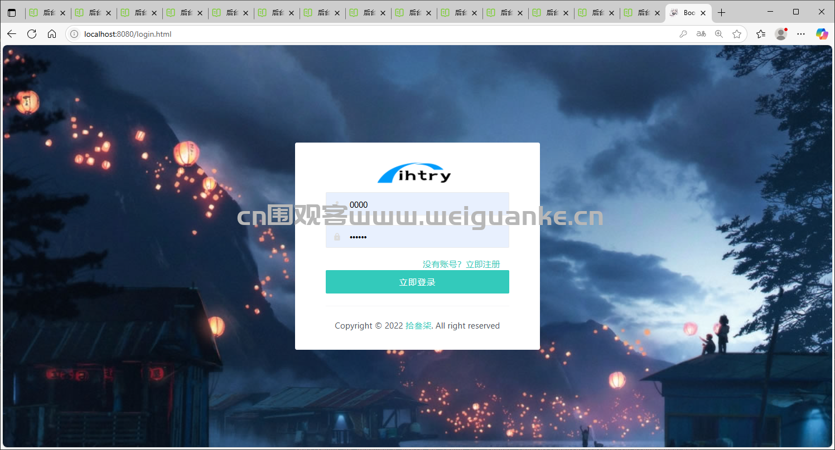835x450 pixels.
Task: Open Settings and more ellipsis menu
Action: [801, 34]
